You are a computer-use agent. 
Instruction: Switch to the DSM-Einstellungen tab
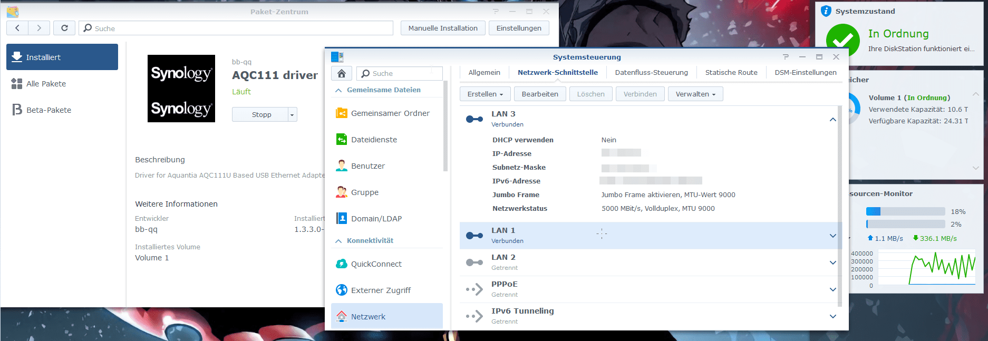[x=806, y=72]
